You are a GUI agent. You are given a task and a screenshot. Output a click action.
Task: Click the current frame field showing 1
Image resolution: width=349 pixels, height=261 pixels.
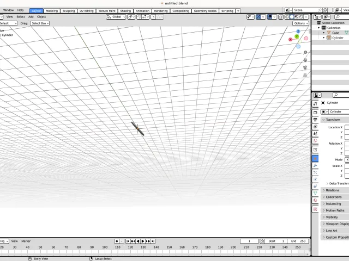pyautogui.click(x=249, y=241)
